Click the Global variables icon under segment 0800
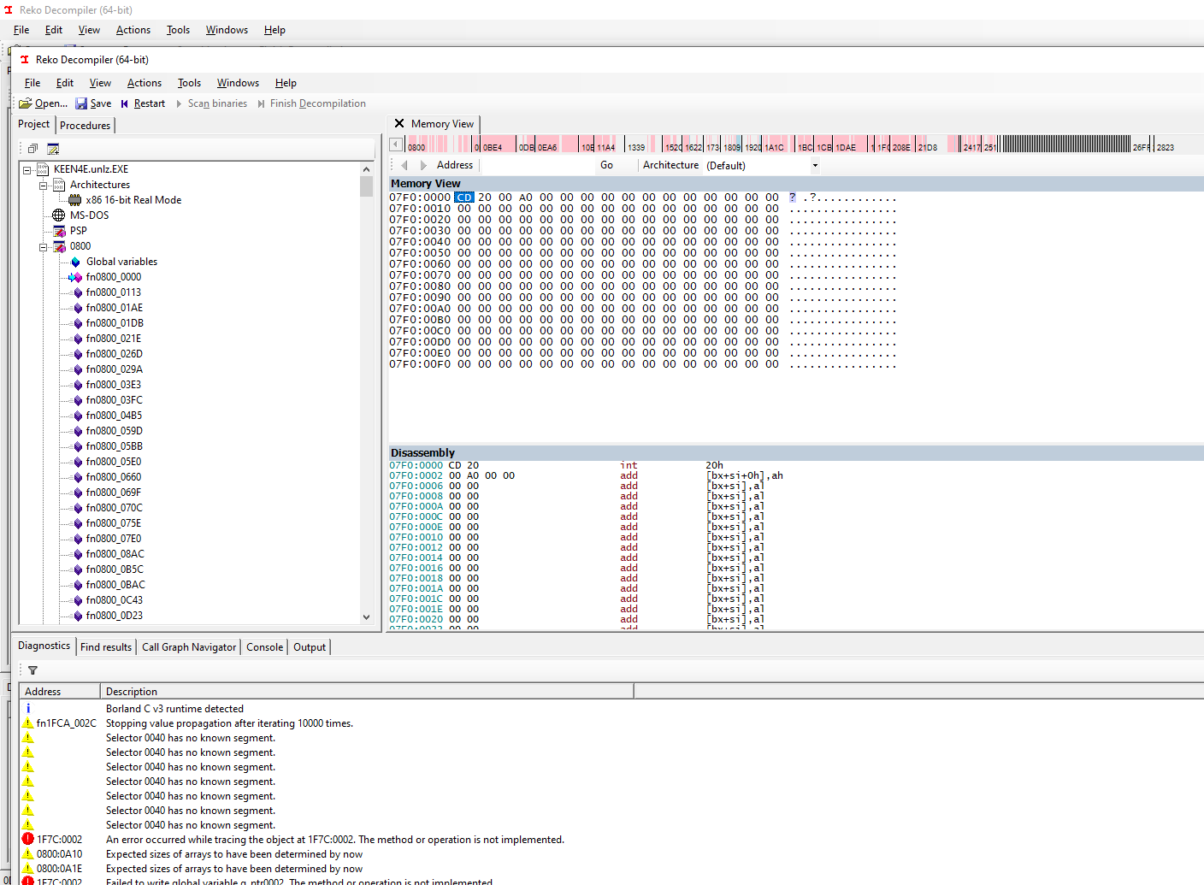Viewport: 1204px width, 885px height. (74, 261)
